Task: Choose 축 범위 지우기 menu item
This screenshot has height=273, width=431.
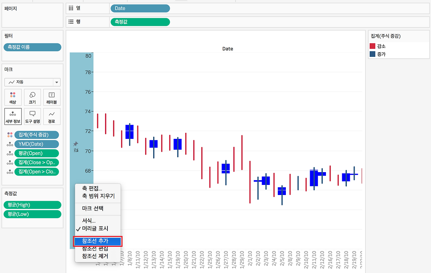Action: click(x=98, y=196)
